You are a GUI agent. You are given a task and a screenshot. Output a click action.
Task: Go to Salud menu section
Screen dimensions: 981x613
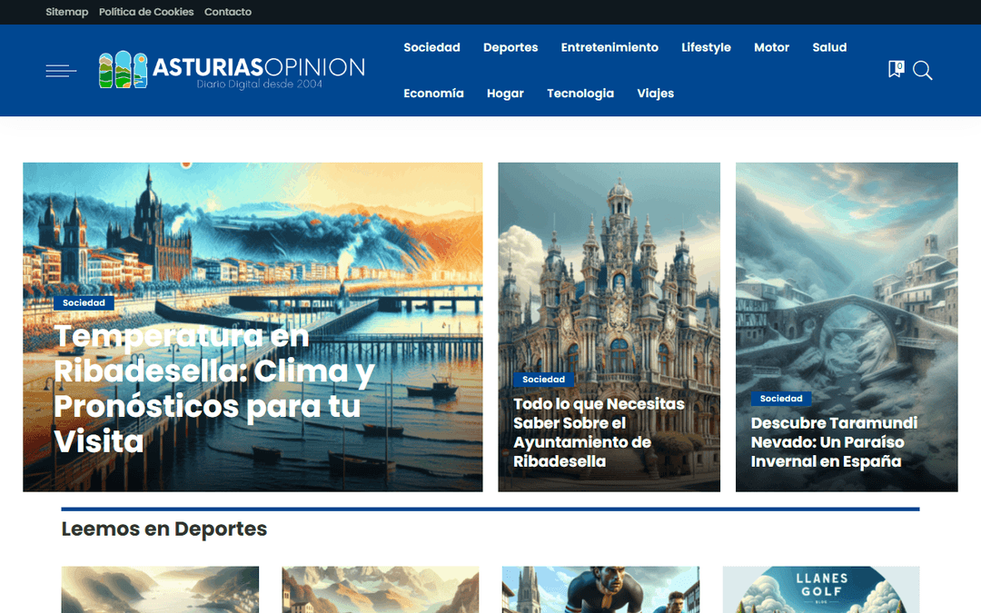point(829,47)
